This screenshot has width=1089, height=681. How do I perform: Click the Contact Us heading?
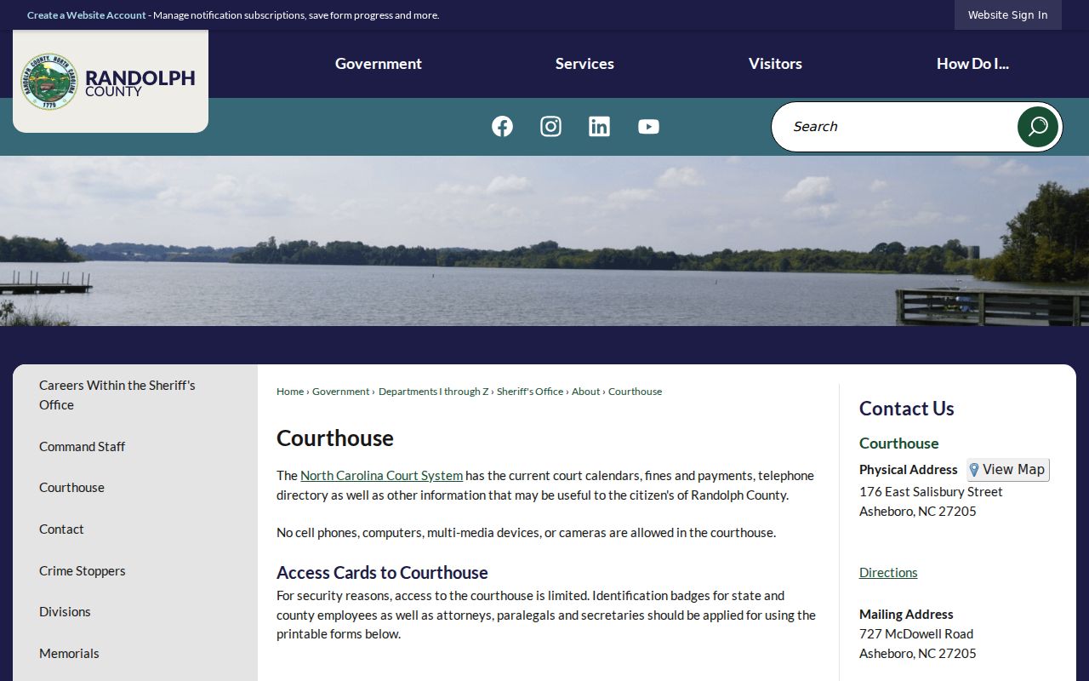(x=907, y=409)
